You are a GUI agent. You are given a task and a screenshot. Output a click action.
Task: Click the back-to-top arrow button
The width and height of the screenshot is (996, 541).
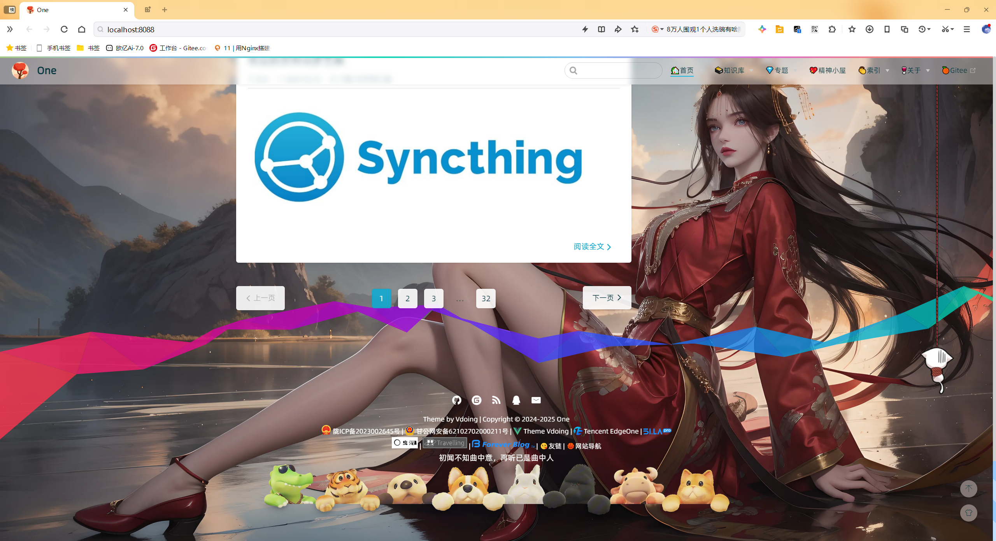point(968,489)
